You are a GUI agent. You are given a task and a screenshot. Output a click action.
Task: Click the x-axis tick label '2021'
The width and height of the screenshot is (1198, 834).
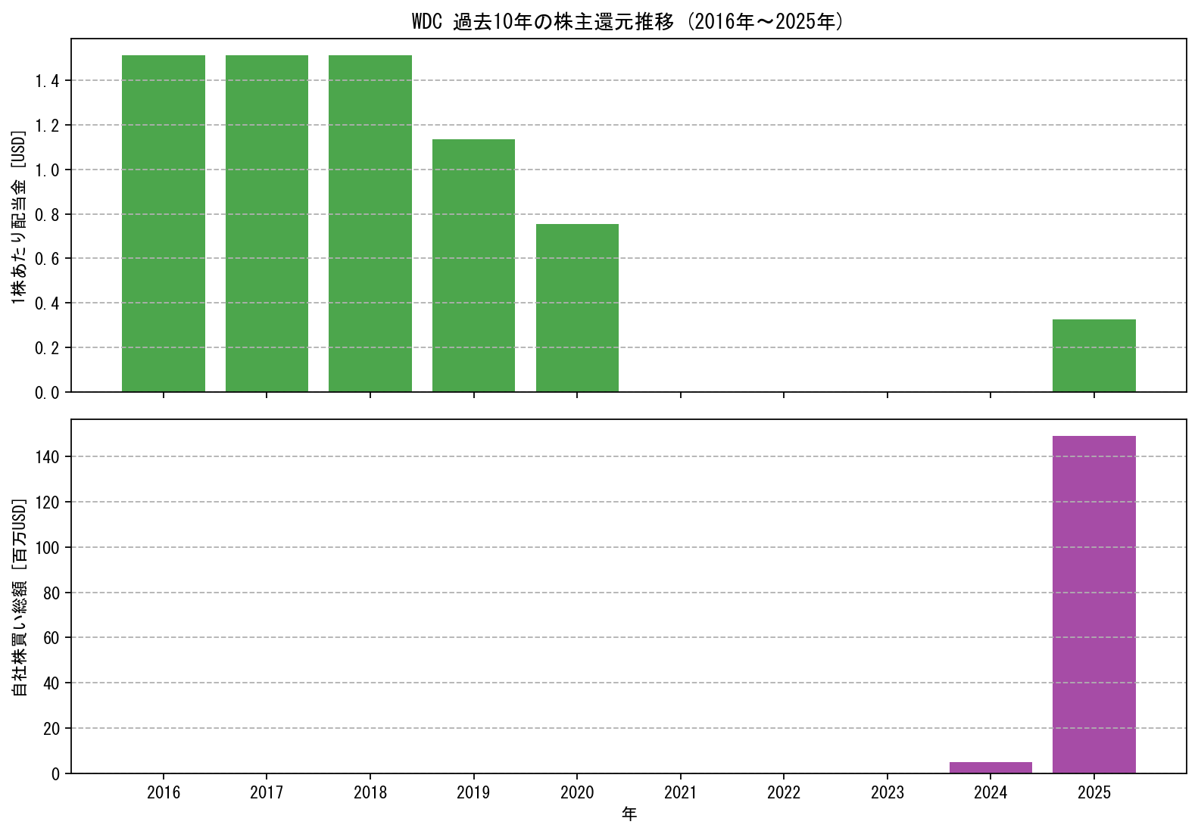(681, 792)
